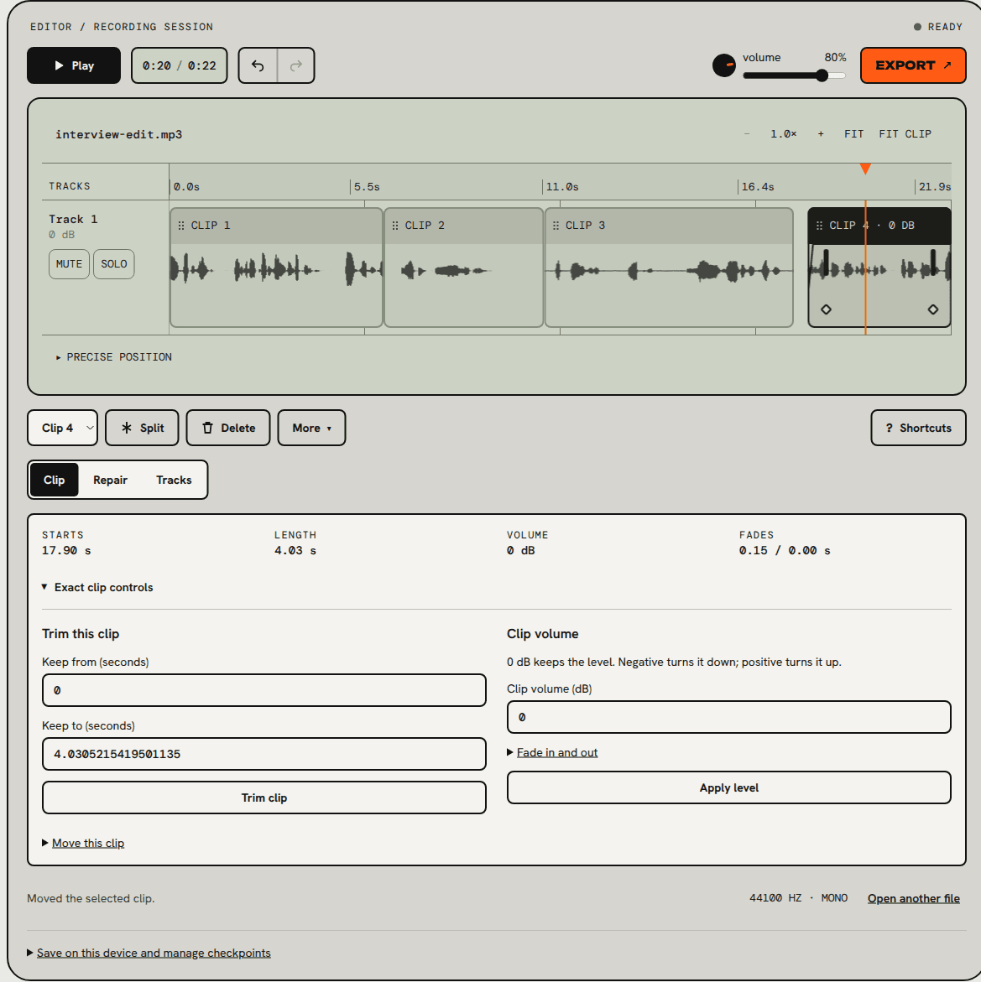Click the round volume knob icon
Image resolution: width=981 pixels, height=982 pixels.
(724, 65)
